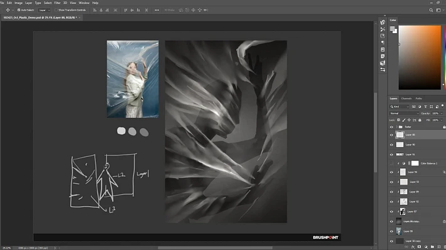Screen dimensions: 446x250
Task: Click the status bar info arrow
Action: (55, 248)
